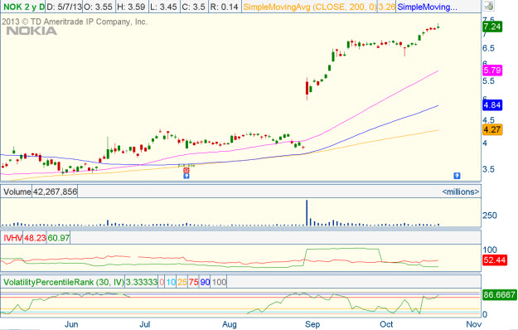Click the Jul month label on time axis

click(145, 324)
